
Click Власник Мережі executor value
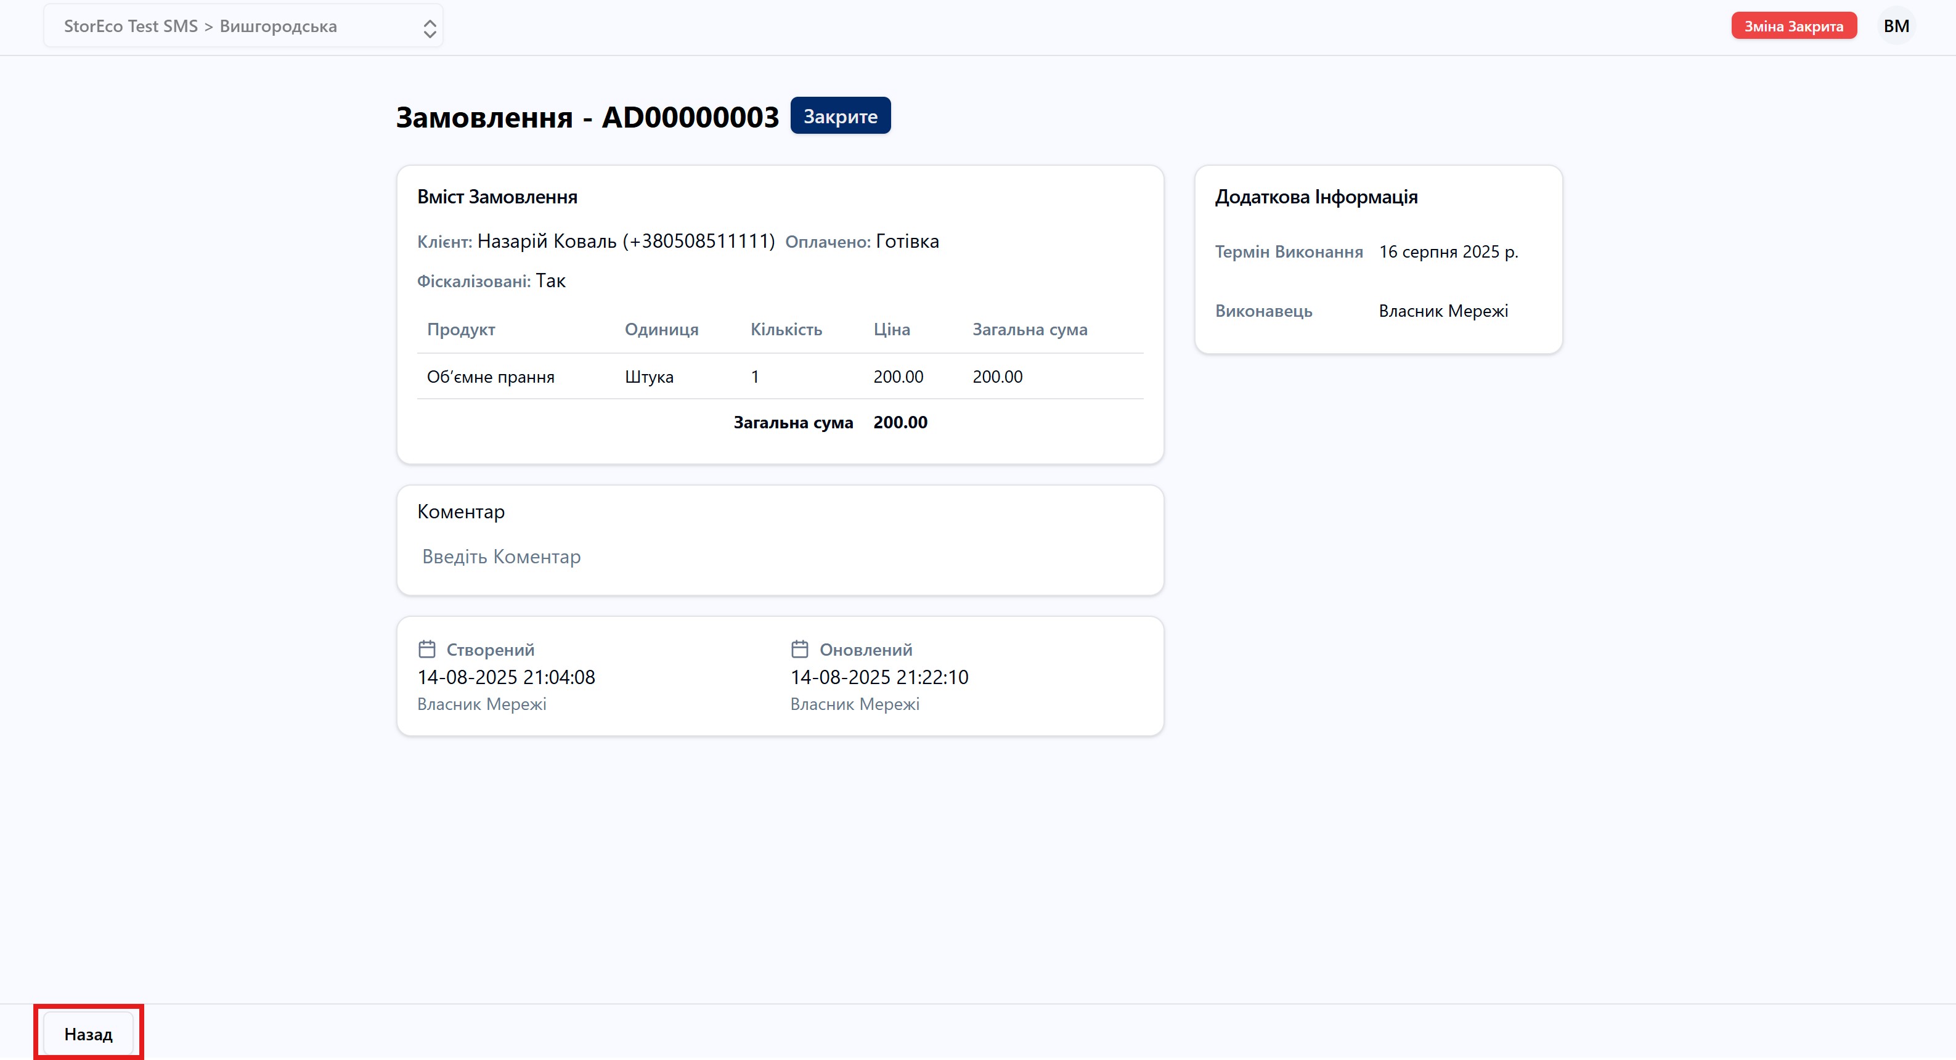pos(1443,311)
